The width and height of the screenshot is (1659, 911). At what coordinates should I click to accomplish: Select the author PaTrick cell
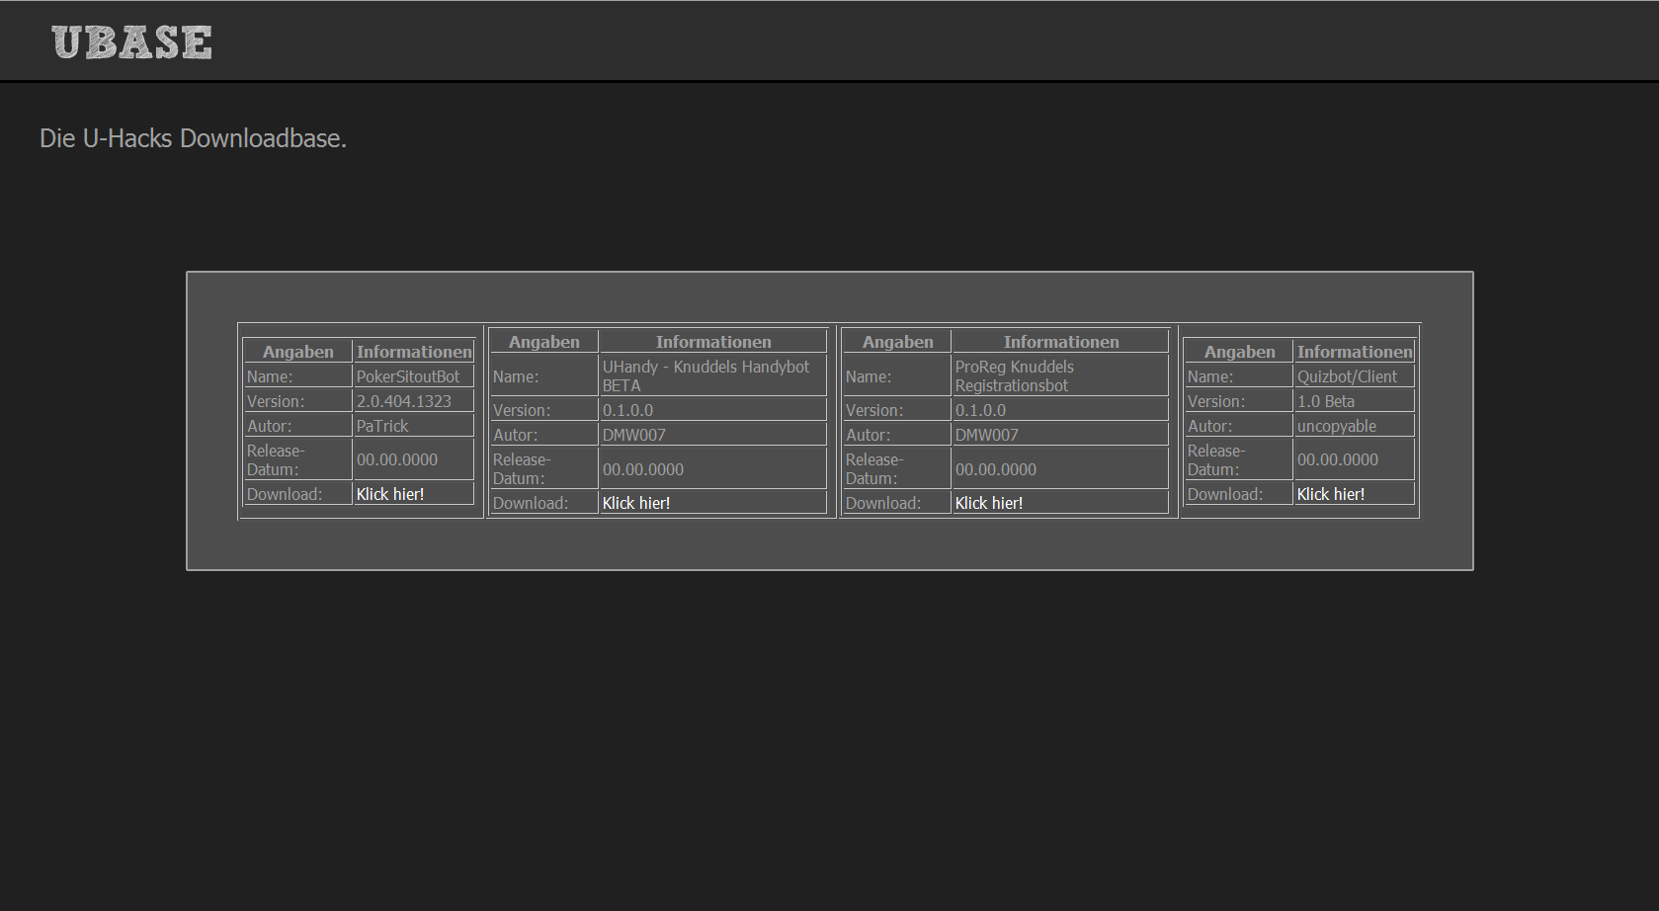(x=413, y=426)
